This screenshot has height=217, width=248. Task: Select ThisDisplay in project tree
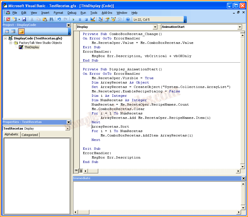(x=32, y=47)
